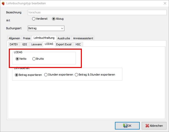The width and height of the screenshot is (169, 132).
Task: Confirm with the OK button
Action: 127,126
